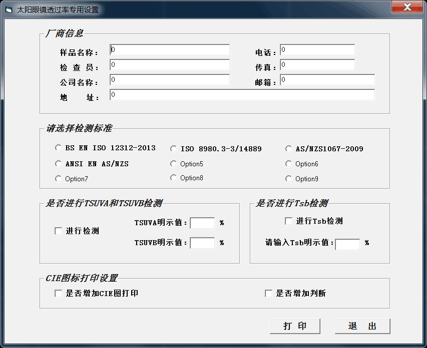Close the sunglasses transmittance settings window
427x348 pixels.
(407, 7)
